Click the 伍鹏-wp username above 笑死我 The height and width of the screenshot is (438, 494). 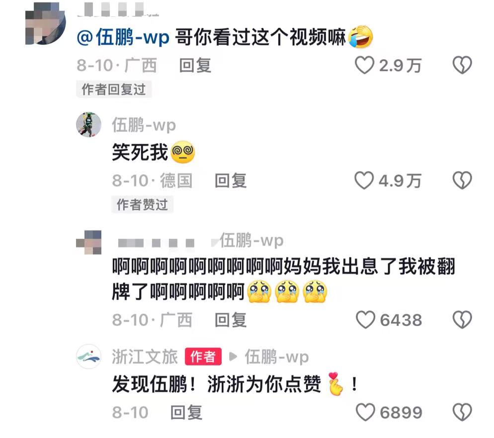tap(144, 125)
